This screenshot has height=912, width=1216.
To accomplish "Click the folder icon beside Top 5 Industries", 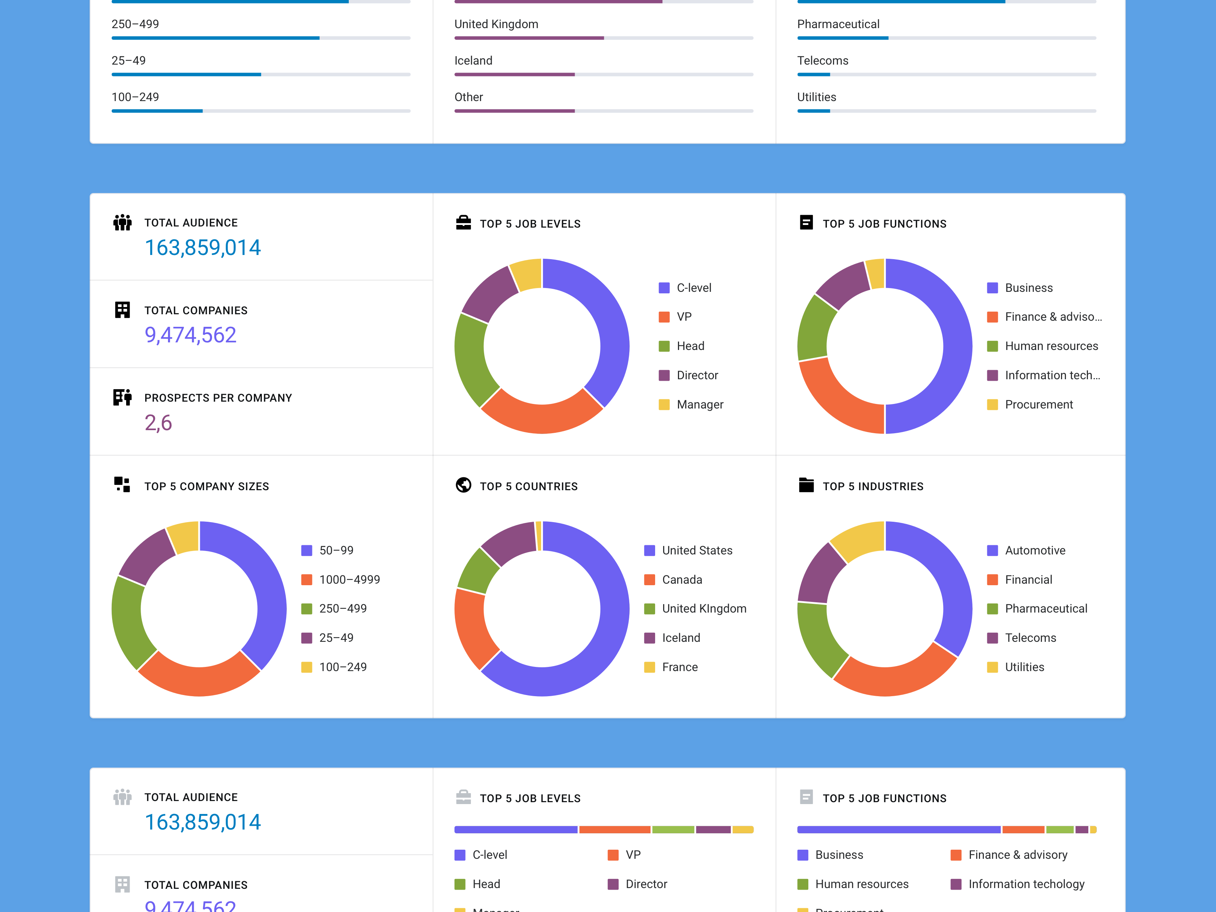I will click(806, 485).
